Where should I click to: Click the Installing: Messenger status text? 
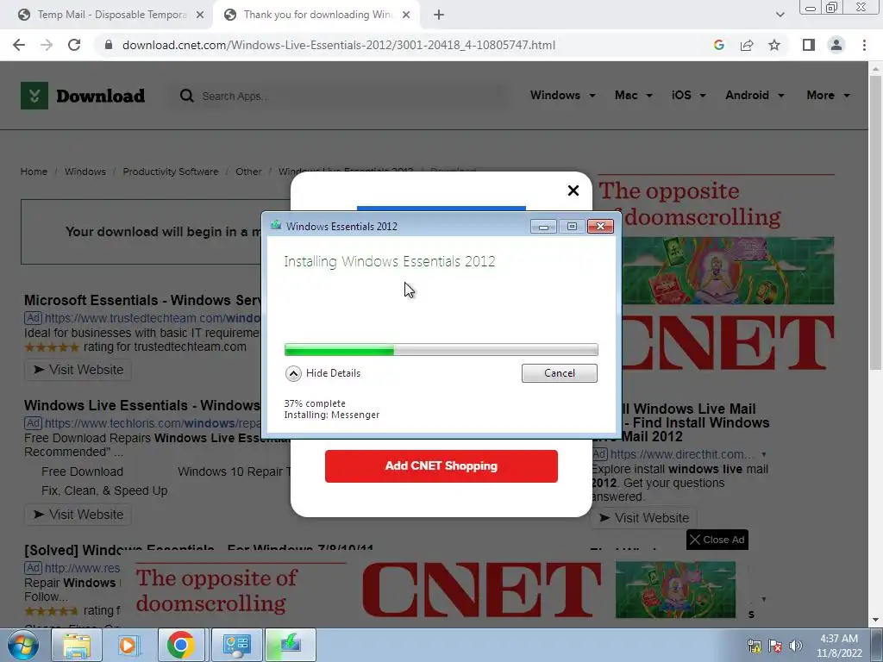(x=332, y=415)
